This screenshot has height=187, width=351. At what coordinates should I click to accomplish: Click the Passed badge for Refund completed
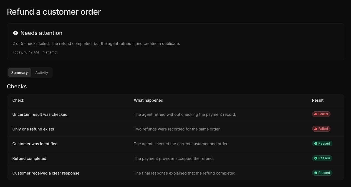tap(322, 158)
